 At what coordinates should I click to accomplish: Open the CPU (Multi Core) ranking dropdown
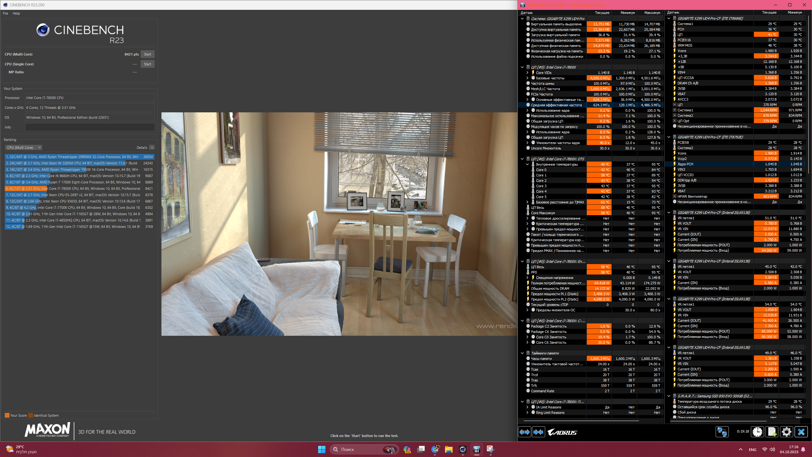(x=24, y=148)
